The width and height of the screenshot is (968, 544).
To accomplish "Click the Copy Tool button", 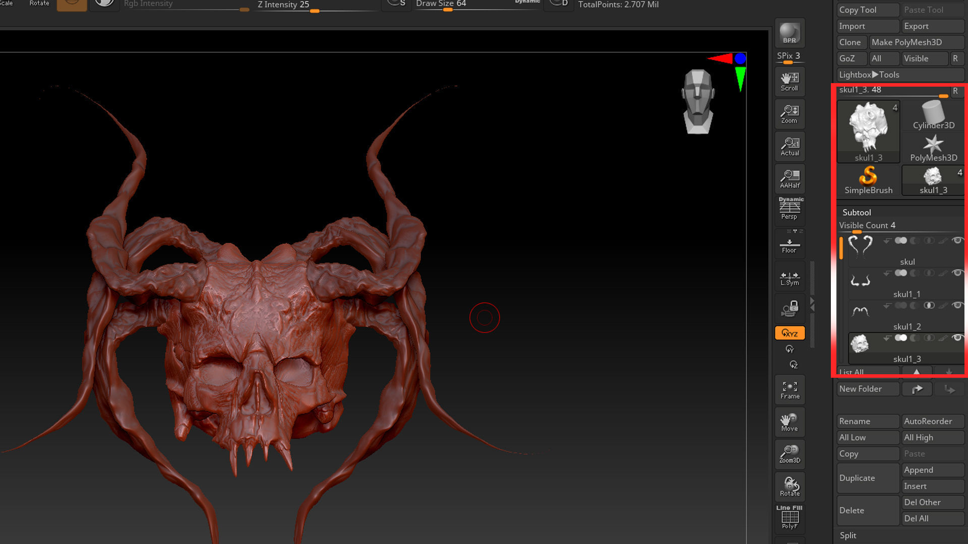I will click(868, 10).
